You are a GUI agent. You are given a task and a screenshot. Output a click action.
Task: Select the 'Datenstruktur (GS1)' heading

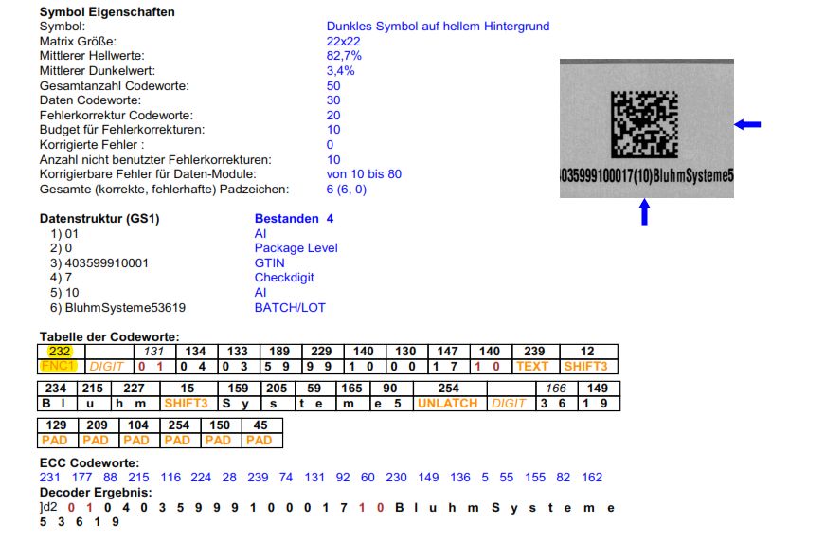pos(99,218)
